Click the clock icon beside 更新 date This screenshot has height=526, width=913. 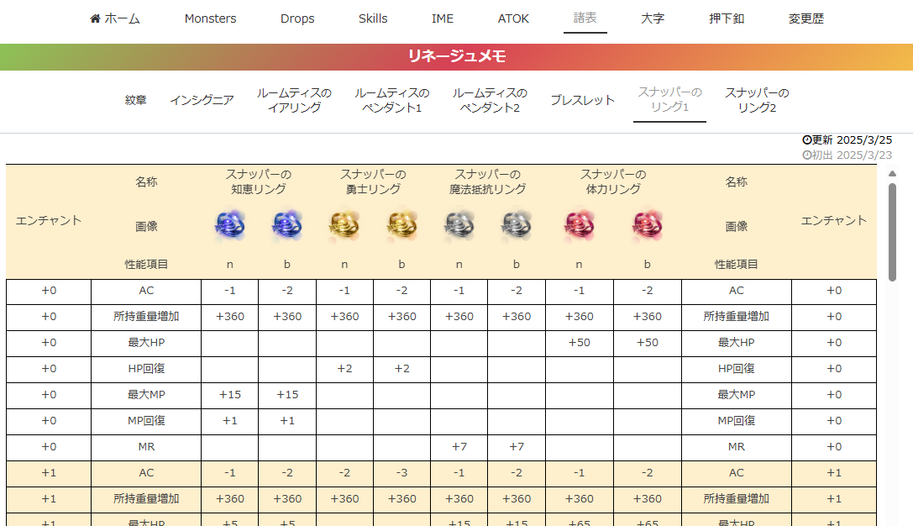(x=806, y=139)
